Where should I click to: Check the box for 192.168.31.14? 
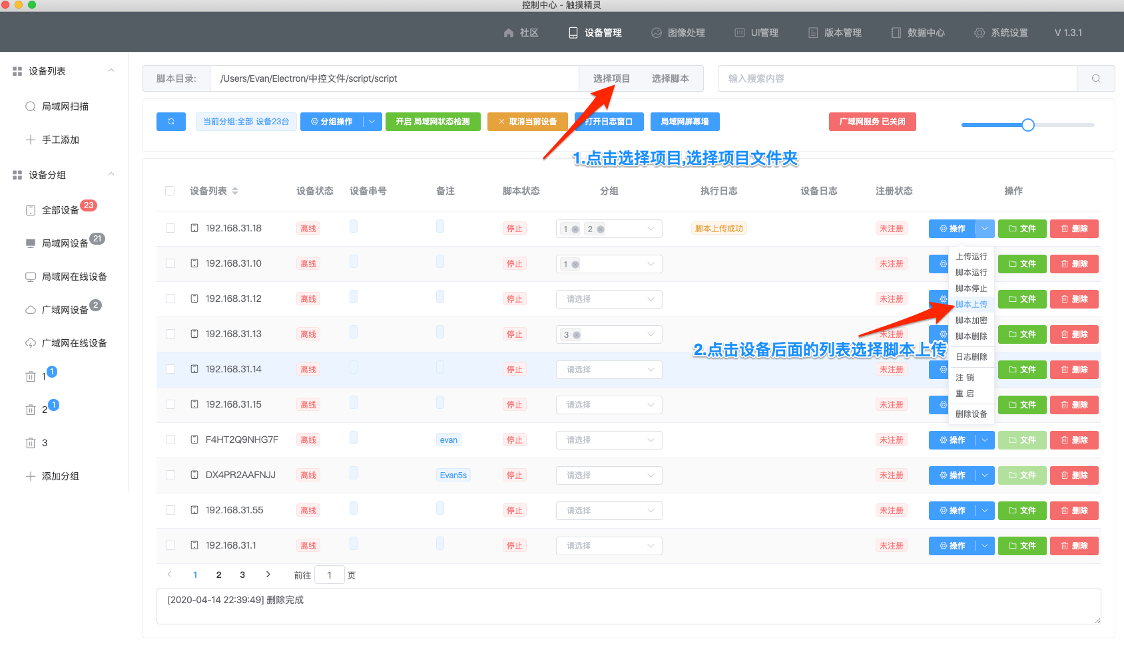point(170,369)
